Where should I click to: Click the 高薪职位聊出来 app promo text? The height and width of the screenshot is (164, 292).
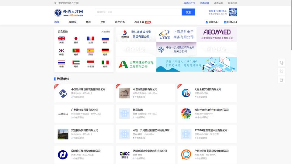coord(217,11)
